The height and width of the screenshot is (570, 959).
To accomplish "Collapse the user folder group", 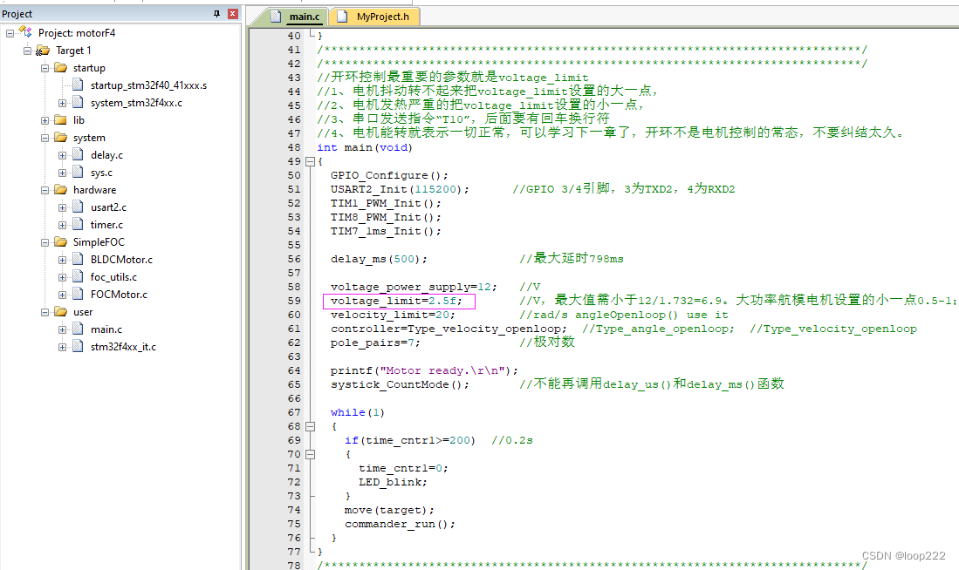I will click(45, 312).
